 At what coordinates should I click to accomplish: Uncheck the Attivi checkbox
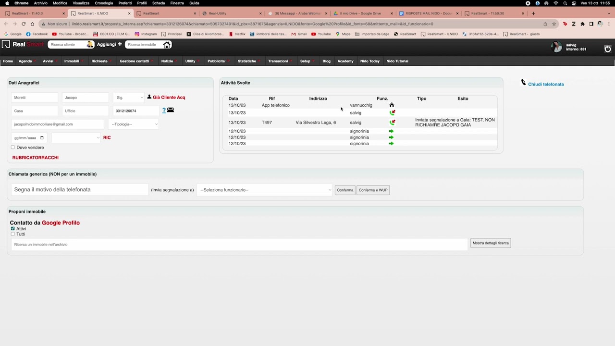point(13,229)
